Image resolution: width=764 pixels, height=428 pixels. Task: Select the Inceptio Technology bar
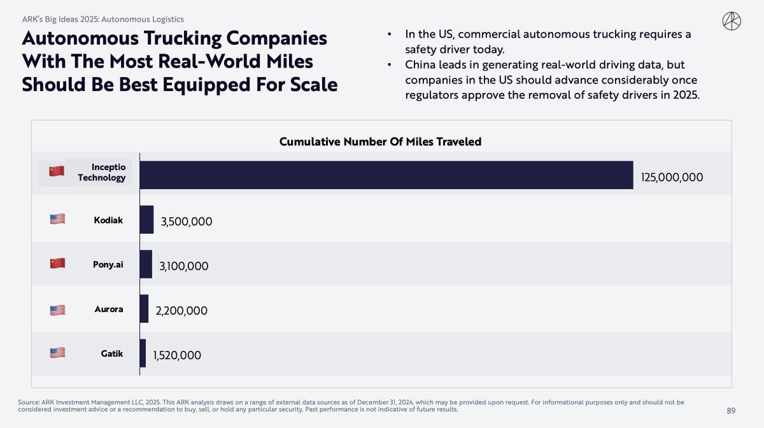coord(386,175)
